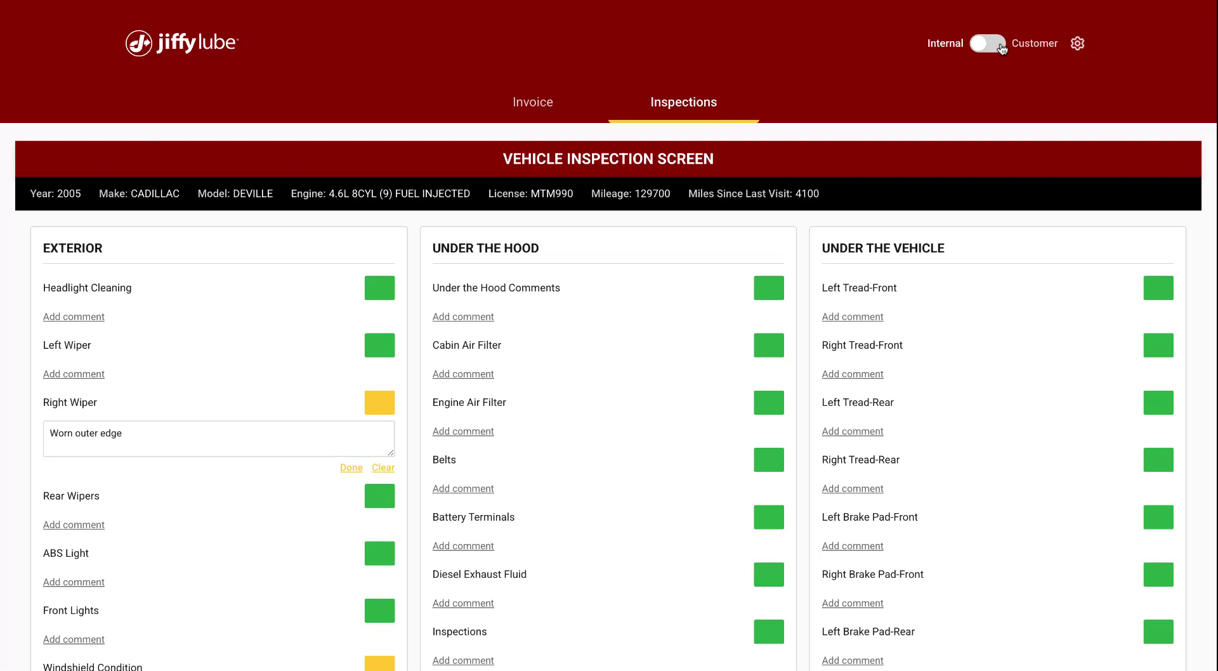Add a comment for Left Brake Pad-Rear

(853, 660)
